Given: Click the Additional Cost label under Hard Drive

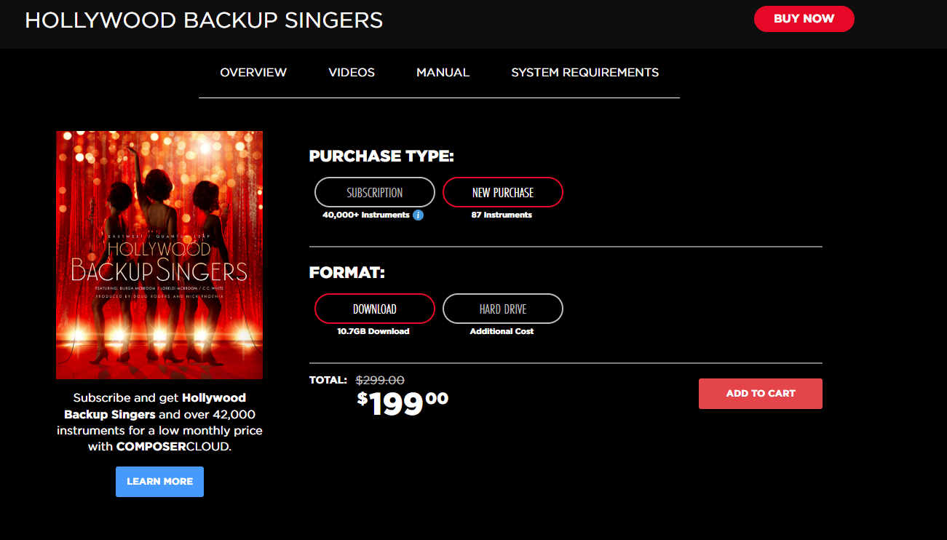Looking at the screenshot, I should (502, 332).
